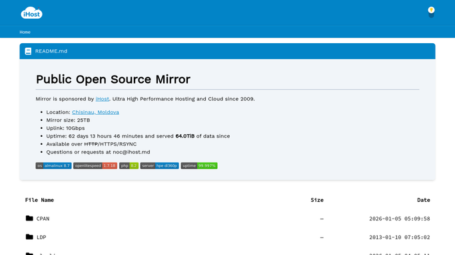Sort by Date column header
Viewport: 455px width, 255px height.
click(424, 200)
